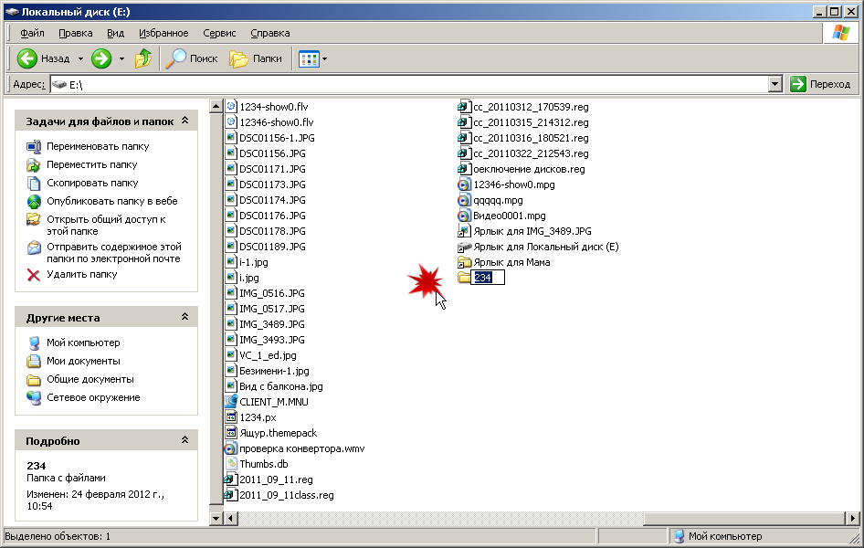Click the Сетевое окружение icon
This screenshot has width=864, height=548.
(34, 397)
